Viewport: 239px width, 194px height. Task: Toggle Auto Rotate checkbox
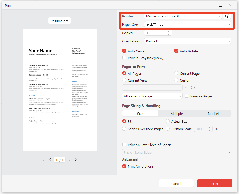176,51
